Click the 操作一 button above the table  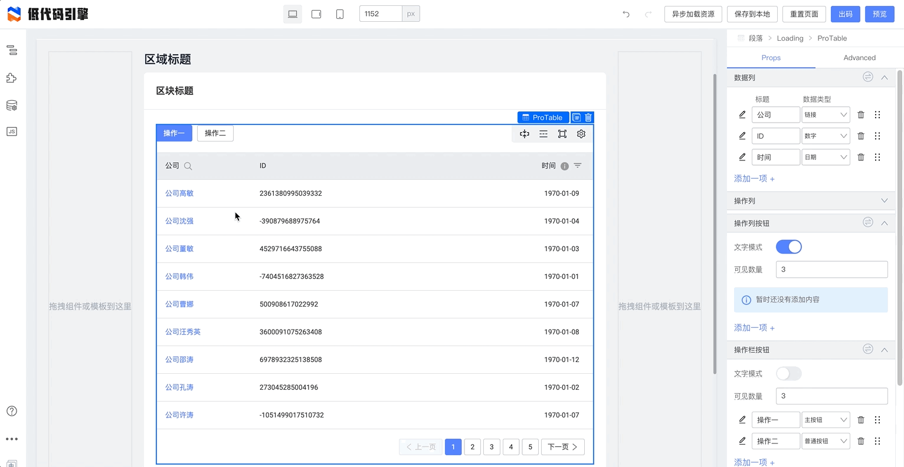pos(174,133)
